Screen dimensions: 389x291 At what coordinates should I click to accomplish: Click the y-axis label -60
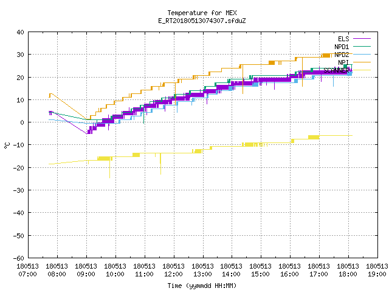(x=19, y=258)
